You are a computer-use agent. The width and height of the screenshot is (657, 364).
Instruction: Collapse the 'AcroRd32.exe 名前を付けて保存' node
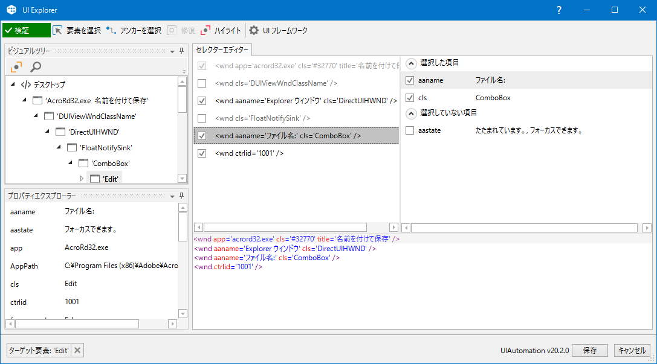tap(24, 100)
